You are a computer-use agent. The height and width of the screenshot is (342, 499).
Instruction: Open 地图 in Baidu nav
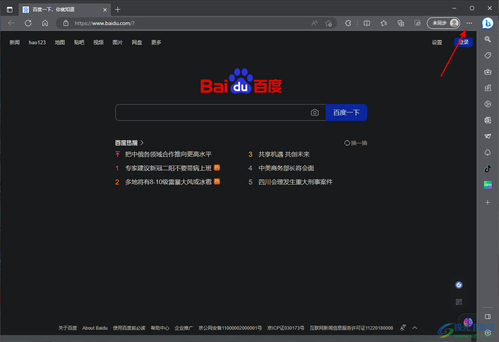(60, 42)
